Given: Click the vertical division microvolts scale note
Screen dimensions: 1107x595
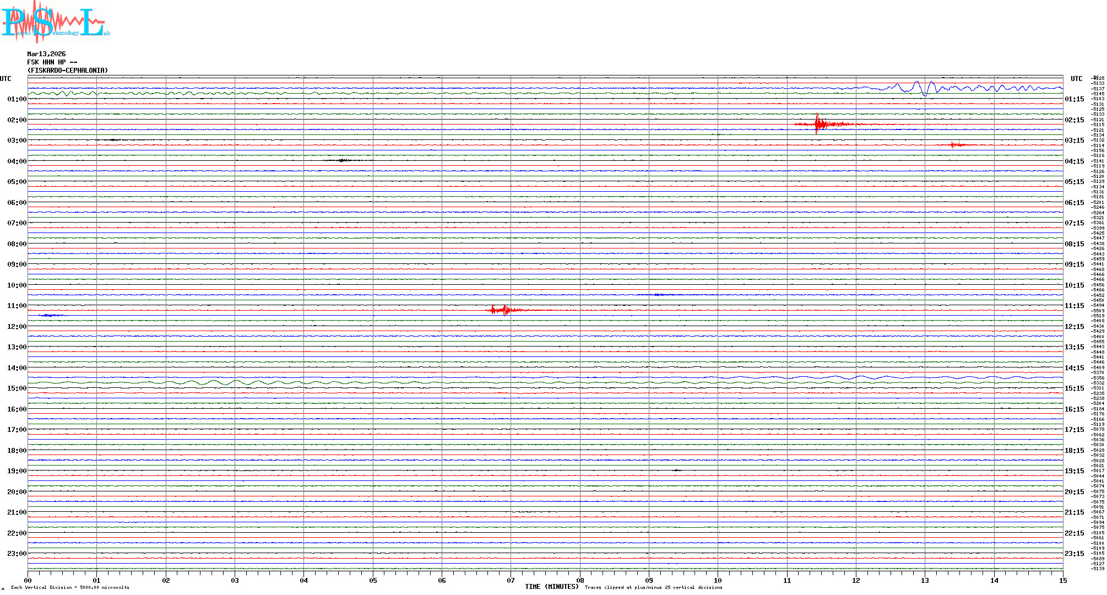Looking at the screenshot, I should tap(70, 587).
